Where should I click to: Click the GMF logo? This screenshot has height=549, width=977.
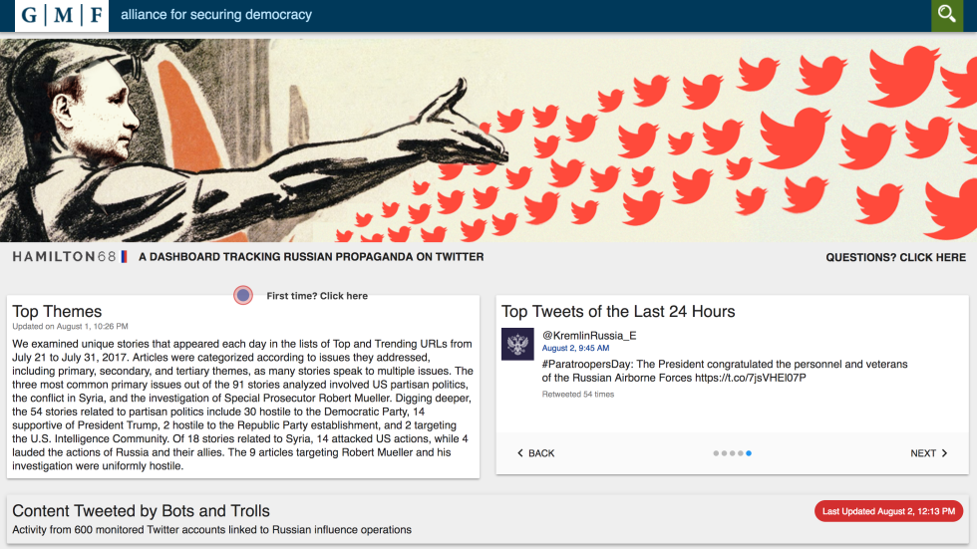pos(61,15)
